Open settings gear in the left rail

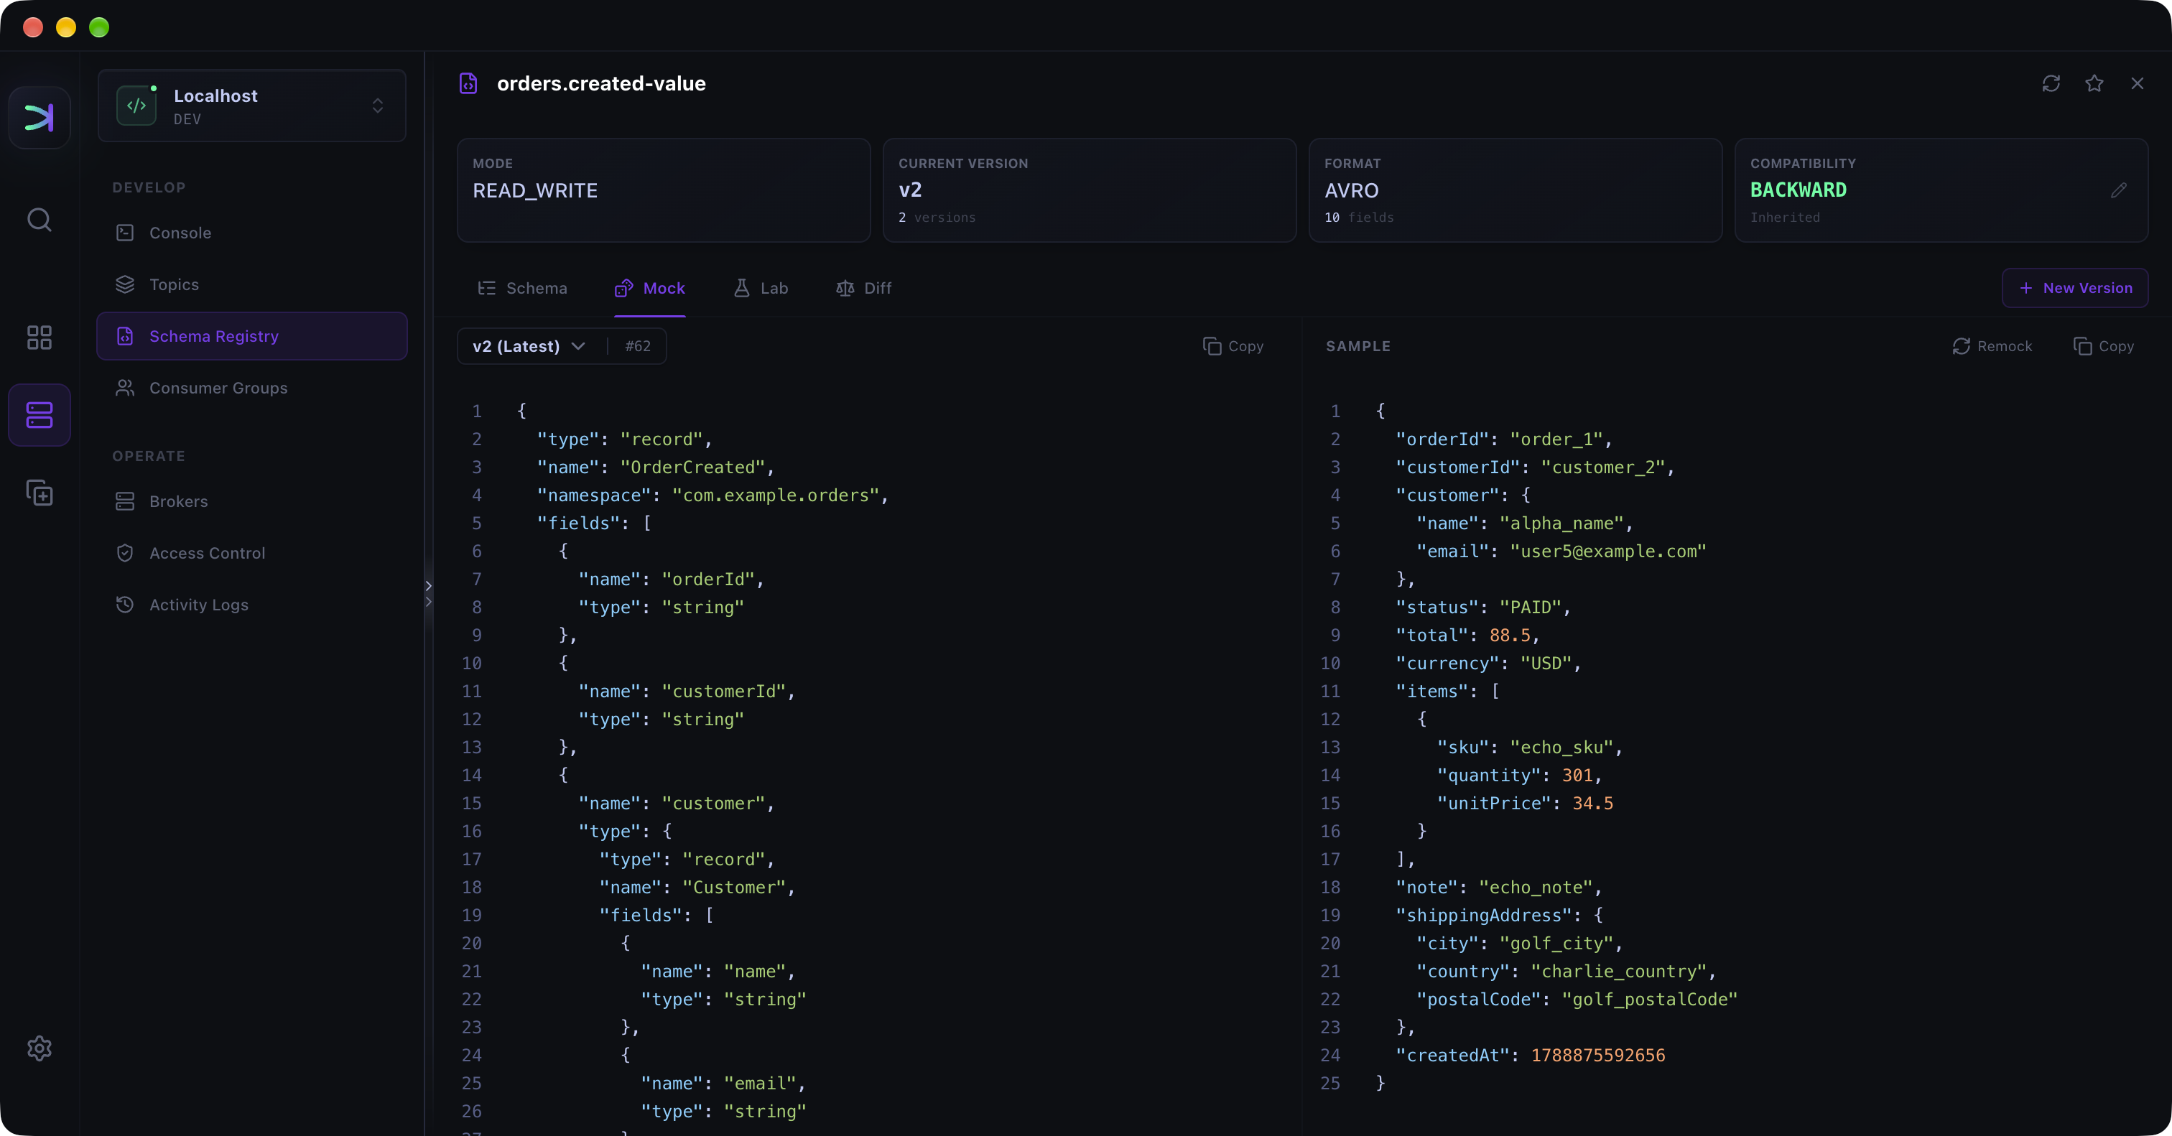[x=39, y=1048]
